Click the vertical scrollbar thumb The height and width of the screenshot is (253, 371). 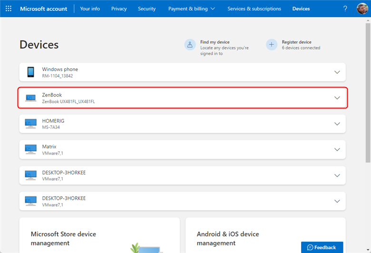coord(368,93)
